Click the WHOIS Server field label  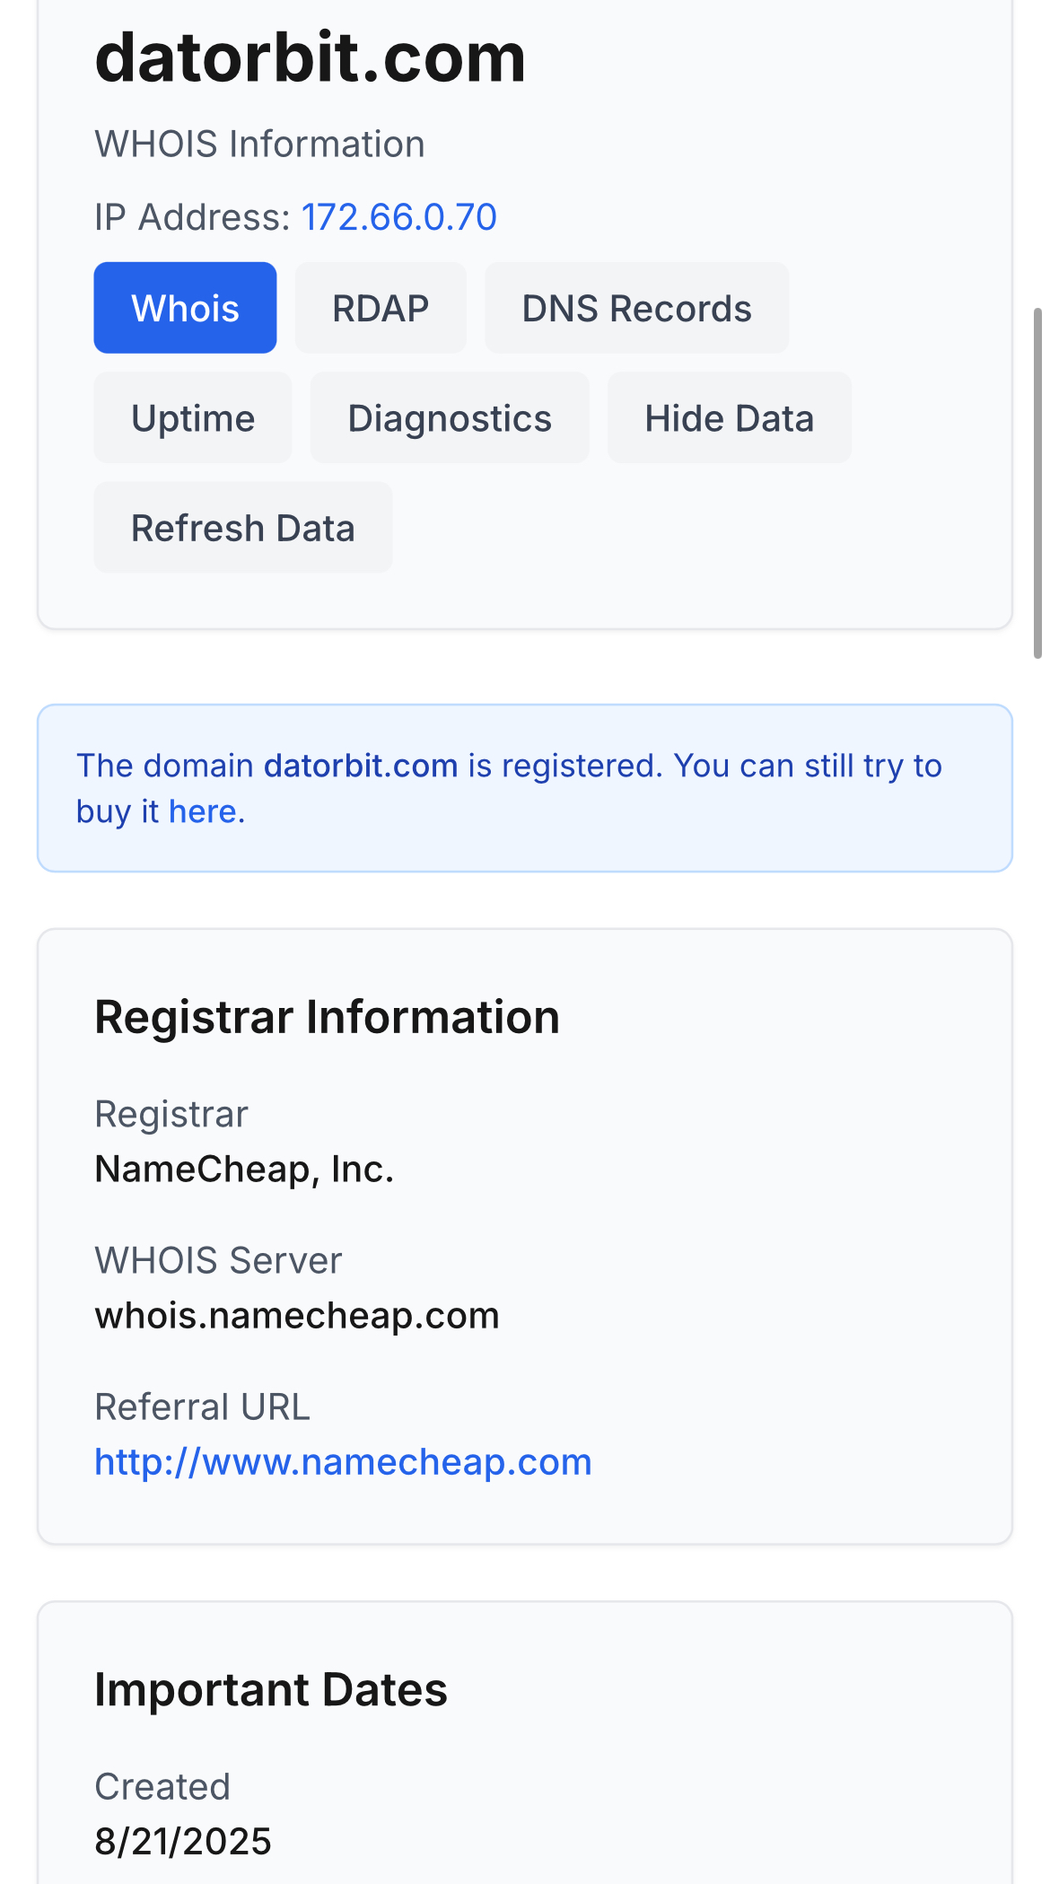(218, 1261)
